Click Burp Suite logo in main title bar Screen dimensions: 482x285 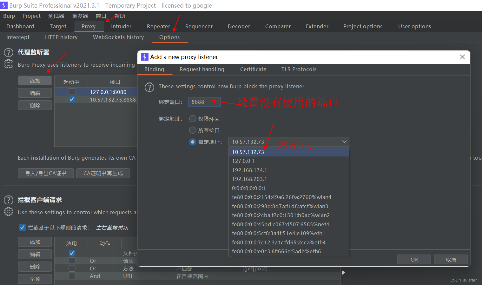(4, 5)
